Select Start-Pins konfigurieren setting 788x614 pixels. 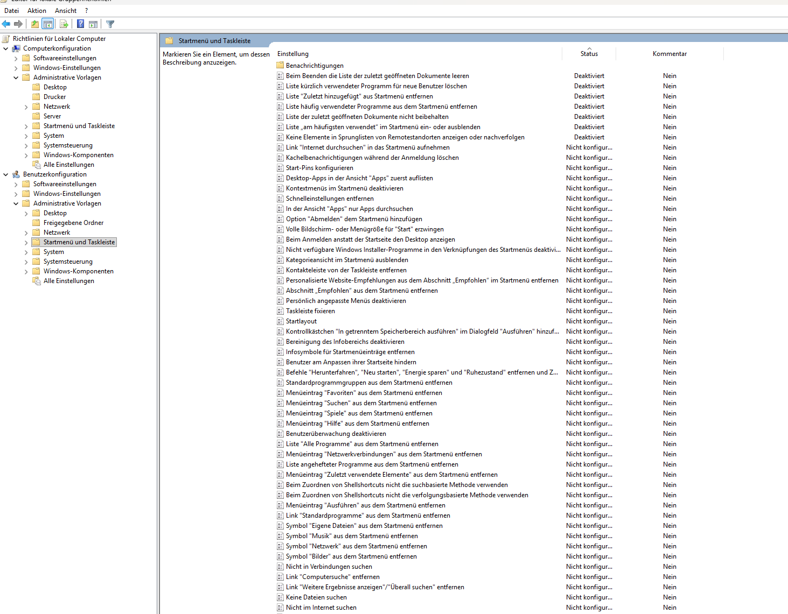pos(319,168)
